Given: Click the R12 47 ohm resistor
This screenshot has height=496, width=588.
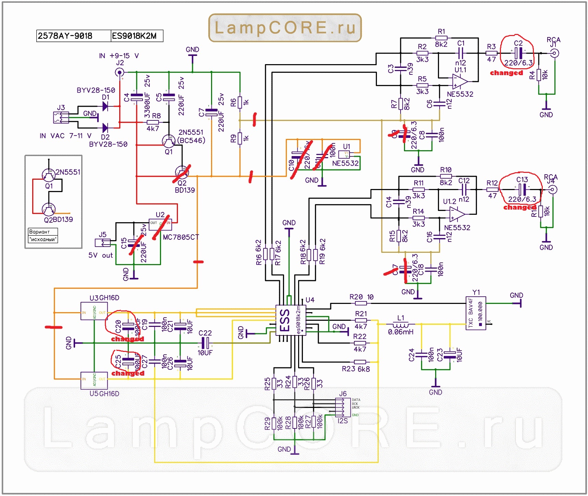Looking at the screenshot, I should pos(492,189).
